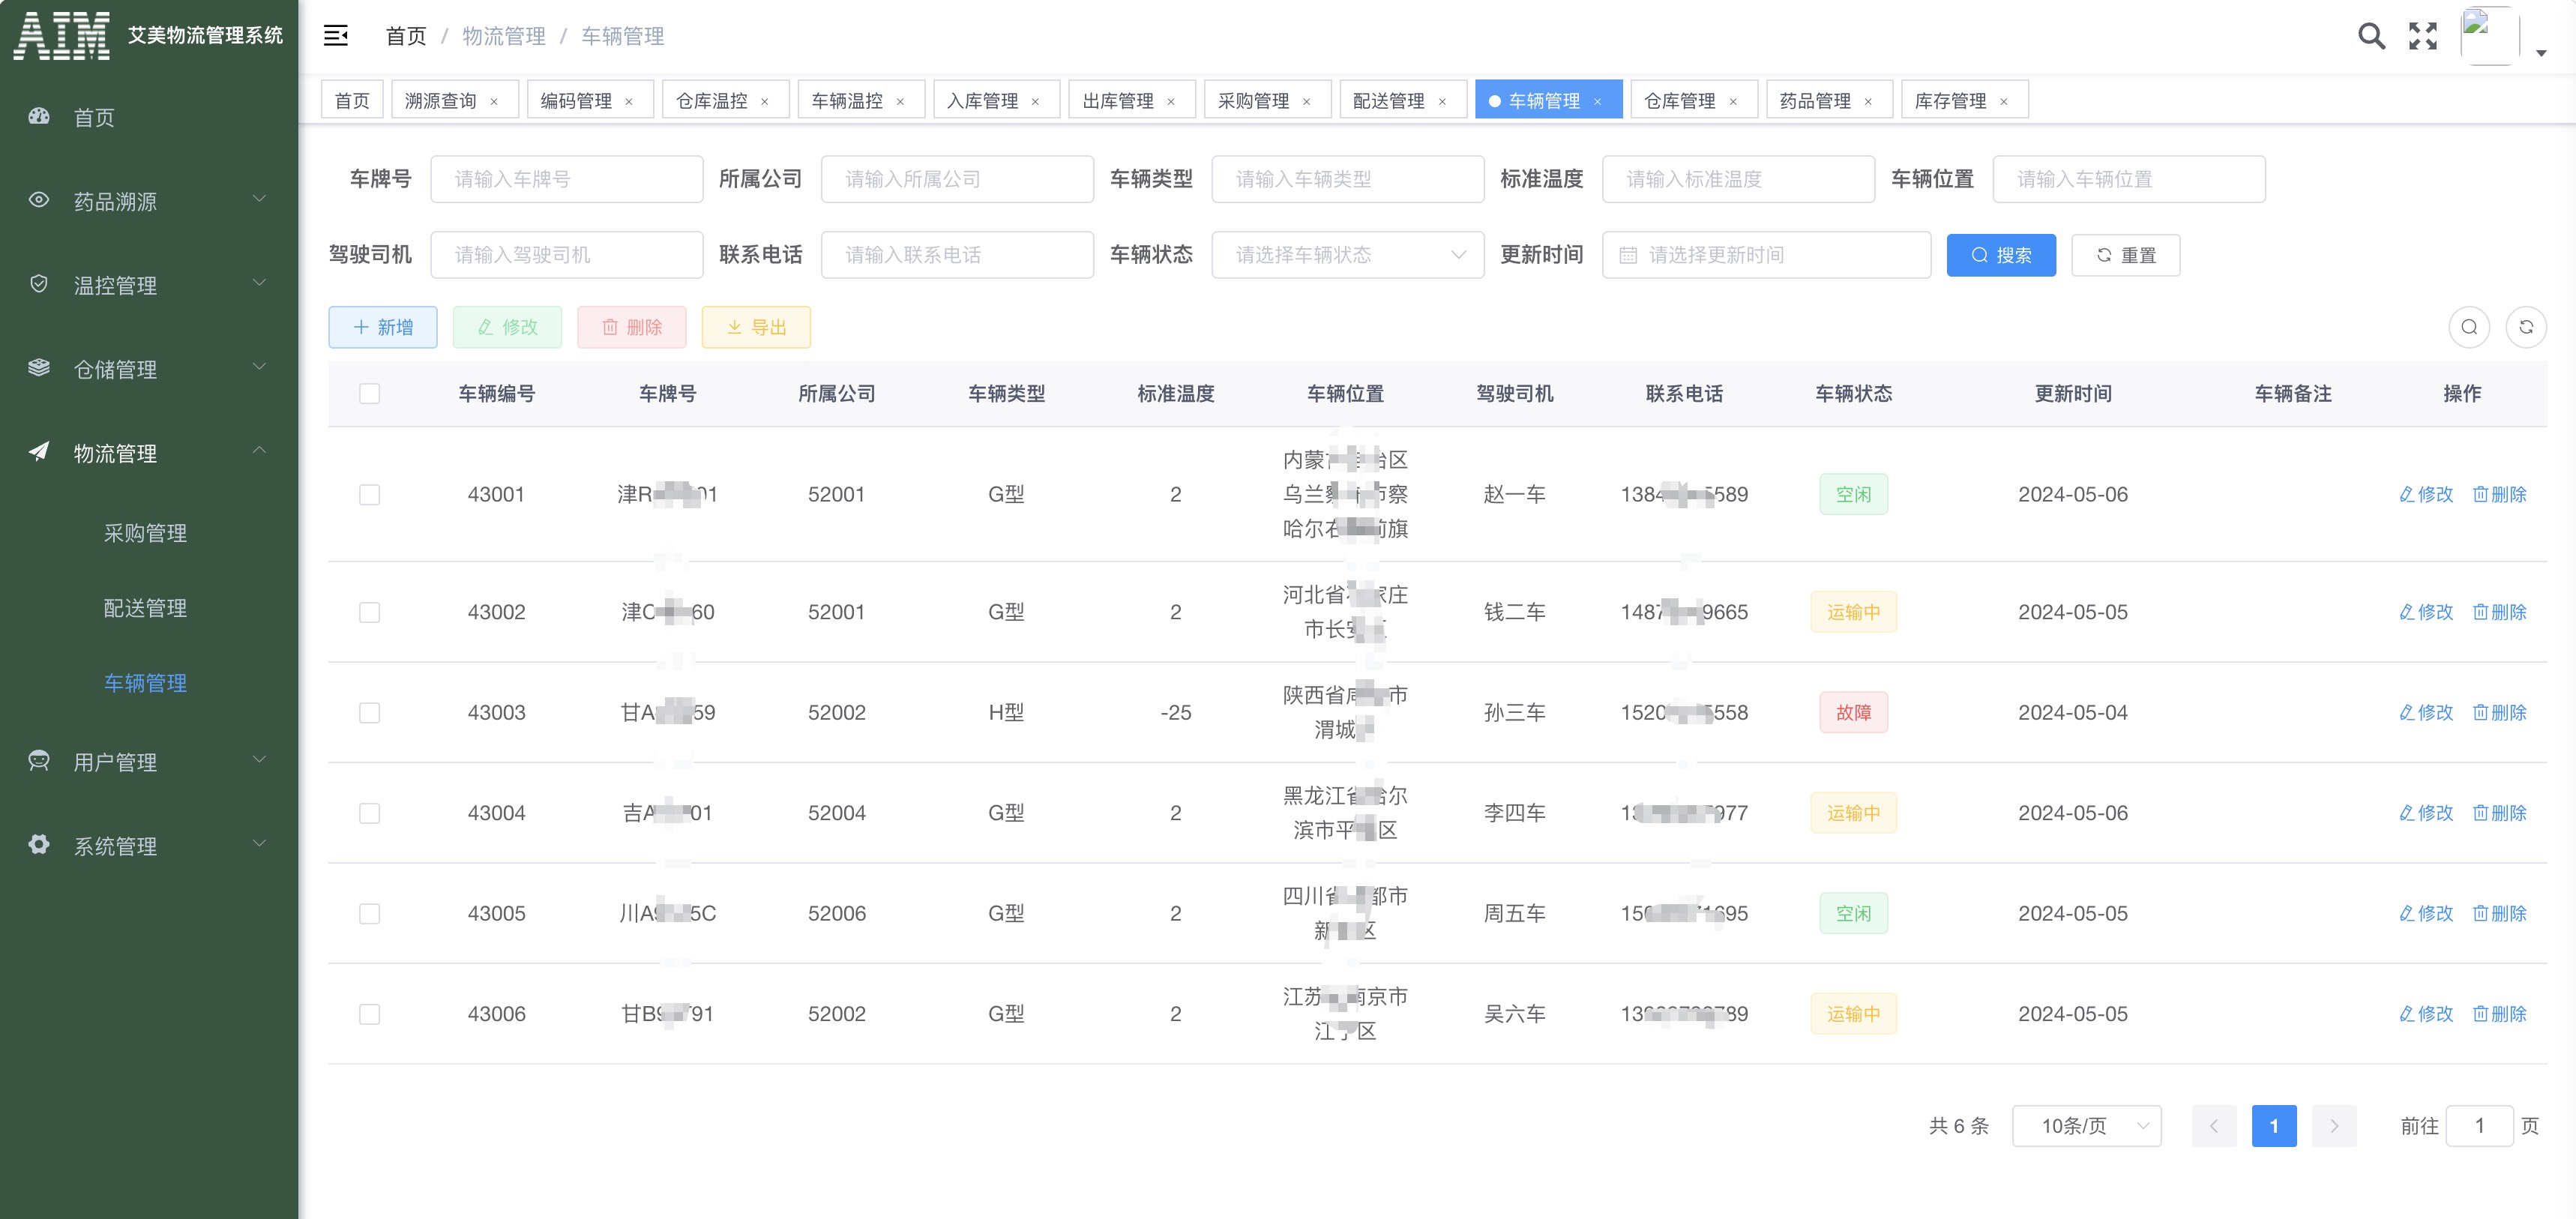Check the row for vehicle 43002
Image resolution: width=2576 pixels, height=1219 pixels.
[x=370, y=612]
